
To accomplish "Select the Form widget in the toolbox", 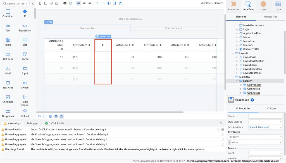I will 25,56.
